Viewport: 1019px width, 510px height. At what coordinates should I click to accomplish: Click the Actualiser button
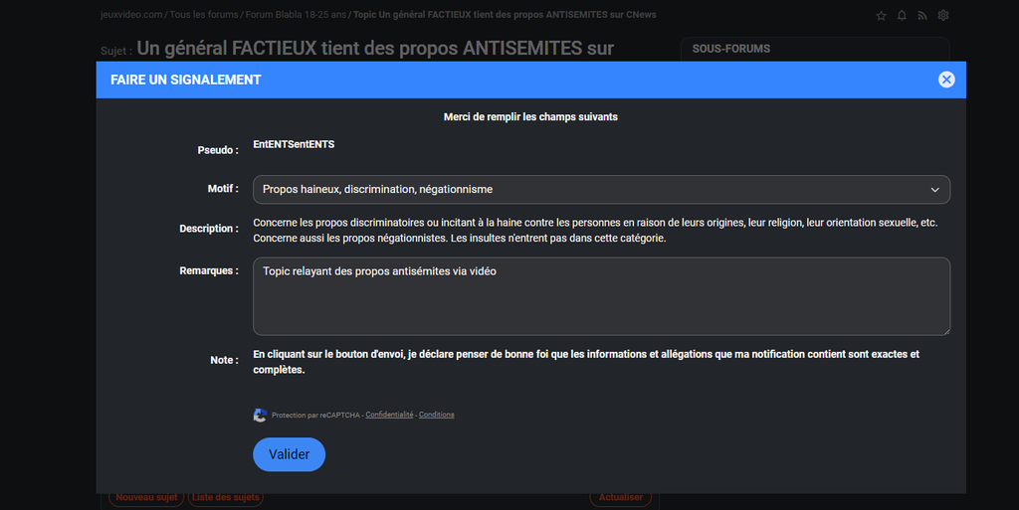(x=621, y=497)
